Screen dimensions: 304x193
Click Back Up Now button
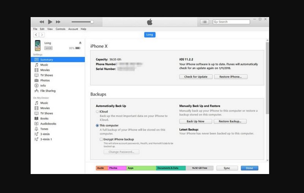pyautogui.click(x=196, y=121)
